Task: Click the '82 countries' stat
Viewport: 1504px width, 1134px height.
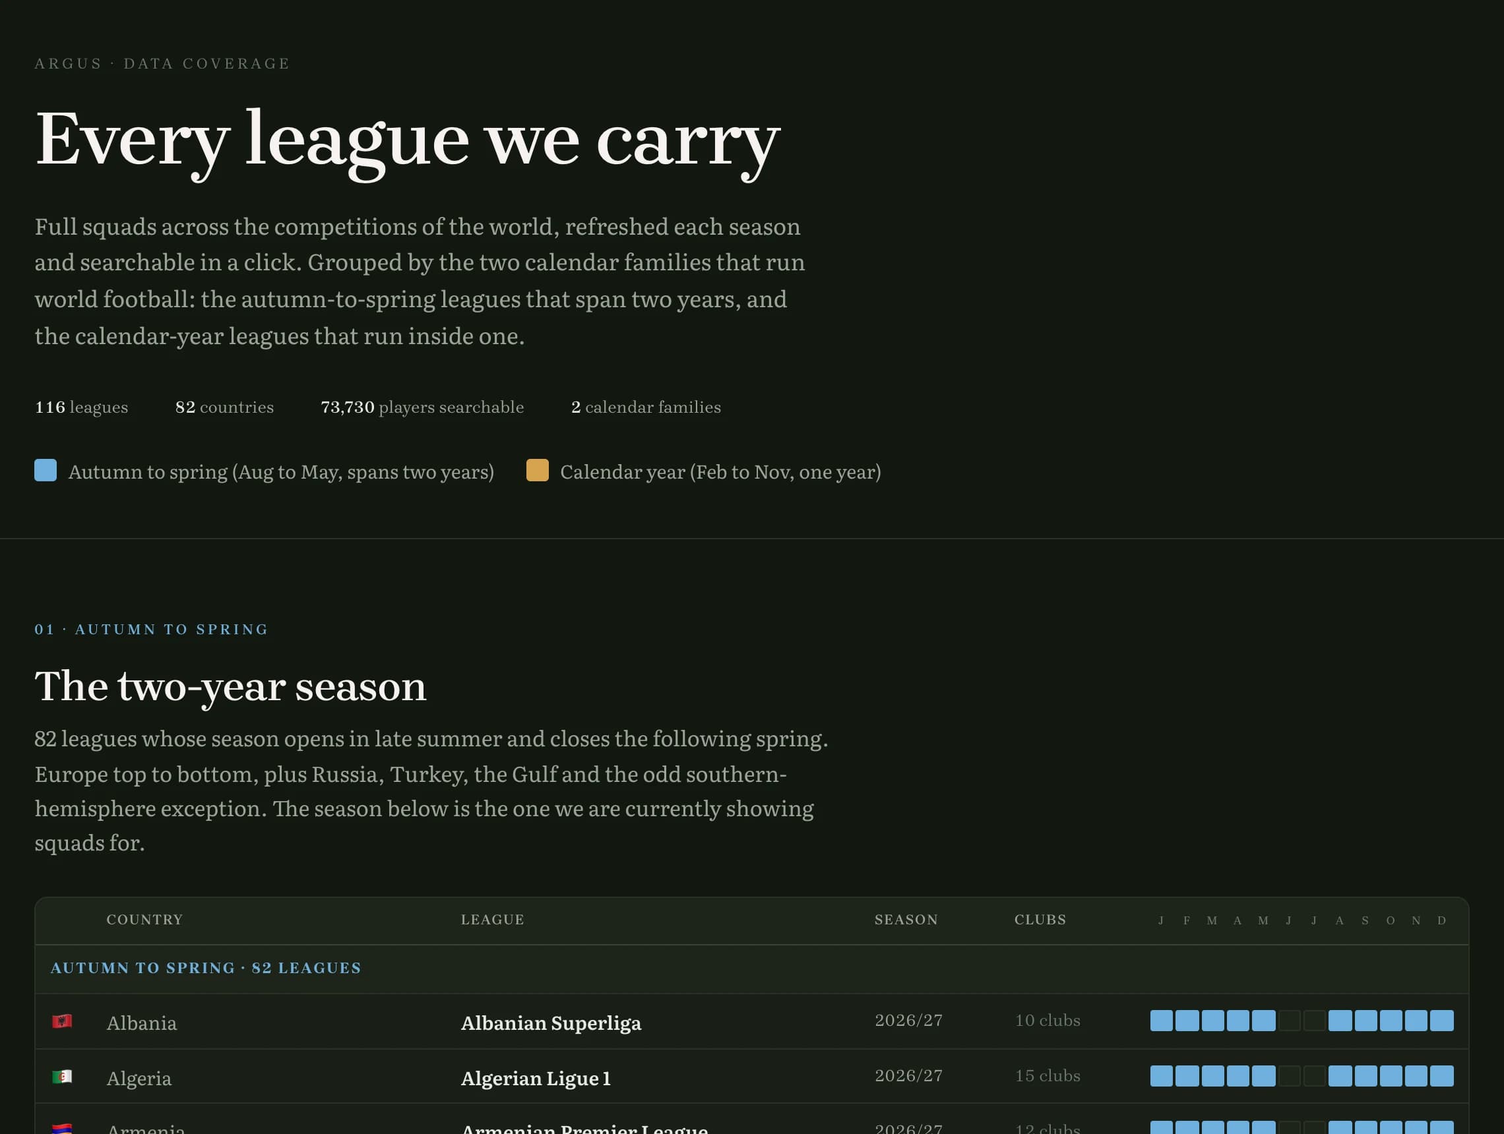Action: pyautogui.click(x=224, y=407)
